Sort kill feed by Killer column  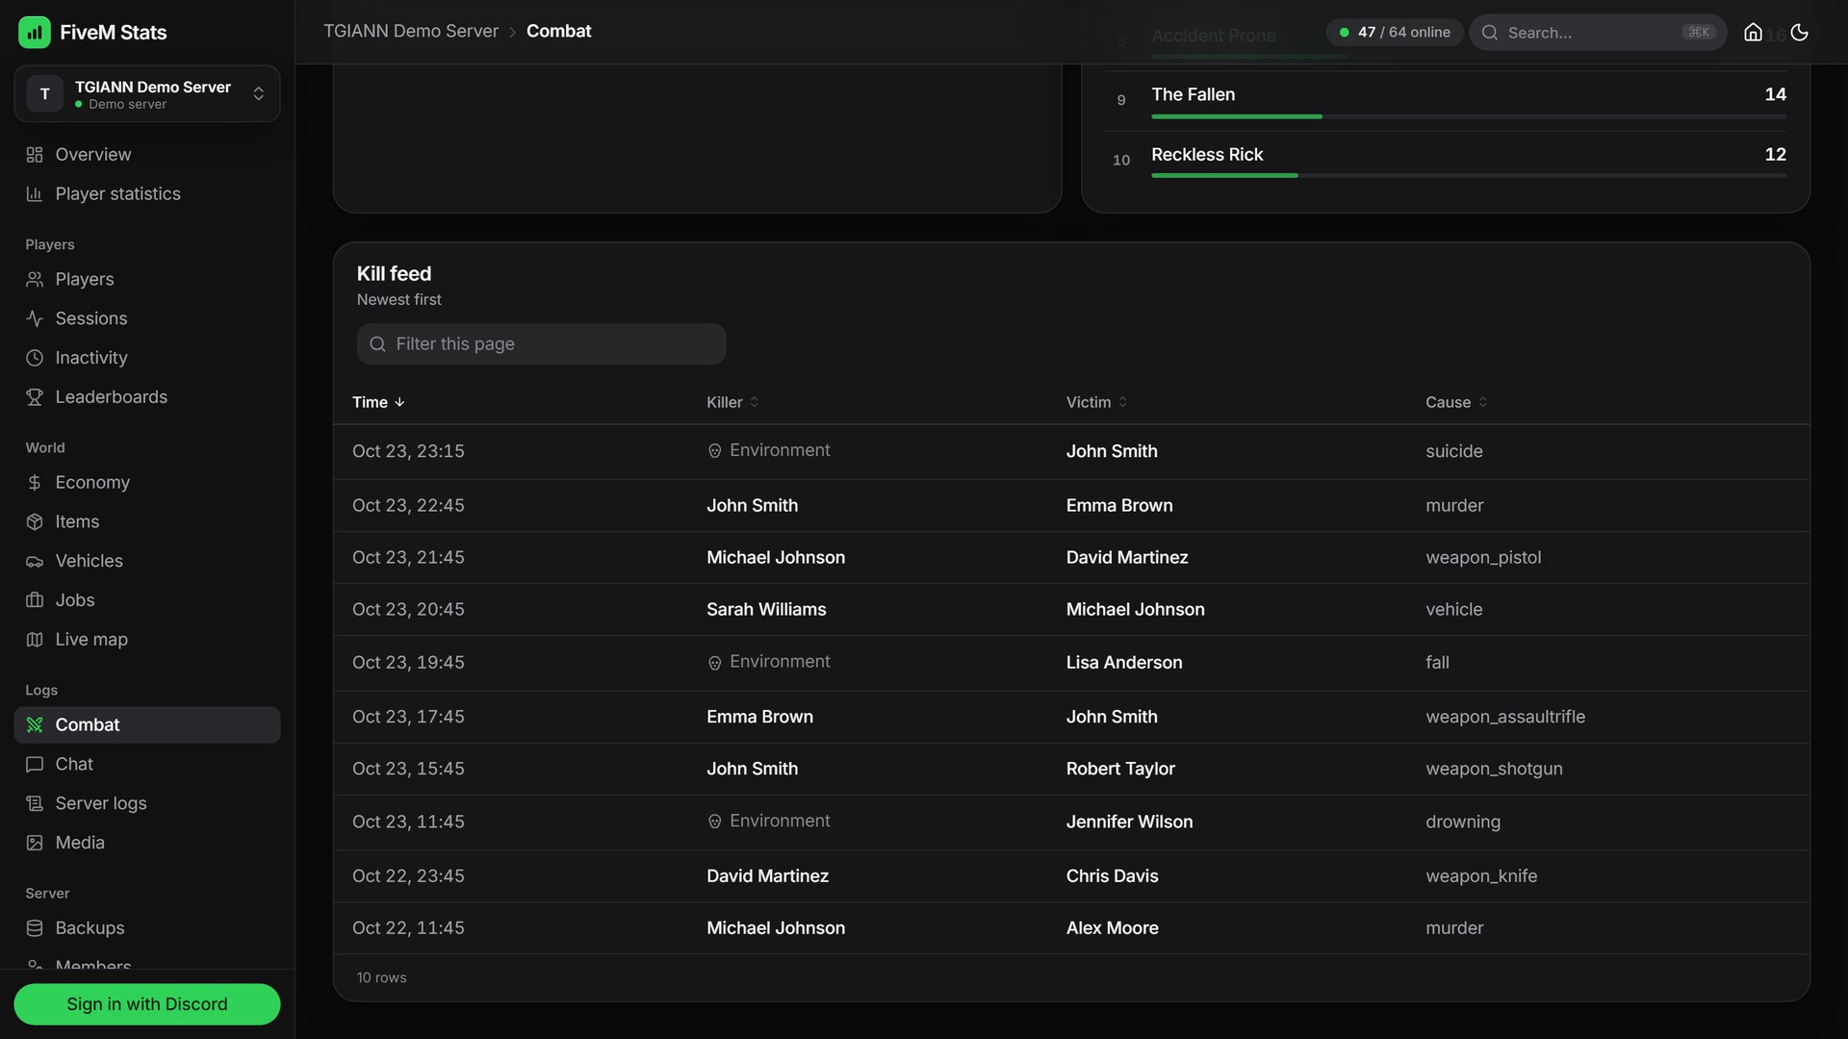pos(732,402)
